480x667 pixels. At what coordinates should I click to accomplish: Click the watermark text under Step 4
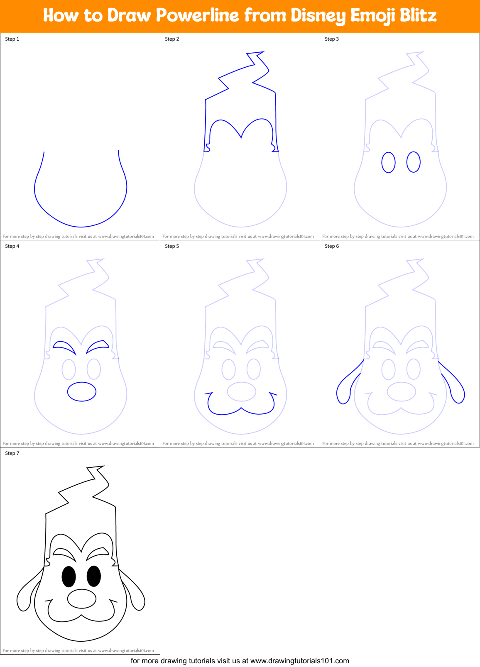78,443
